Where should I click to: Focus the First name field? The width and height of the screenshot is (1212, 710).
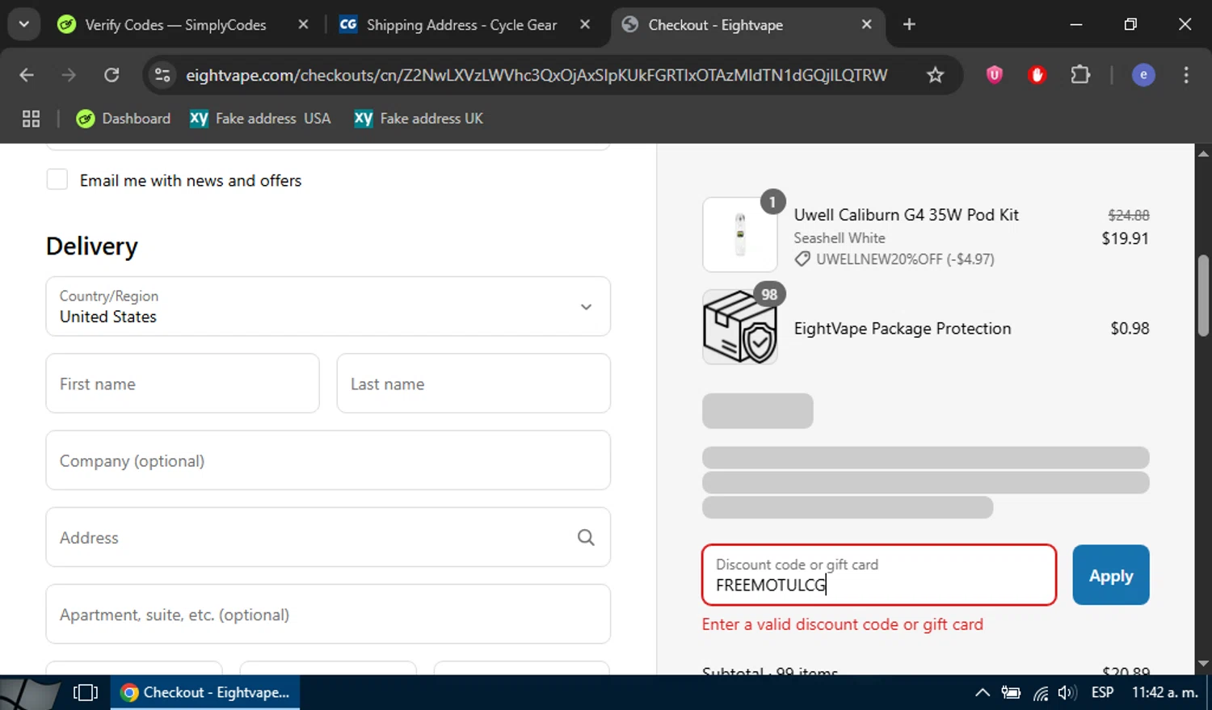pos(183,384)
